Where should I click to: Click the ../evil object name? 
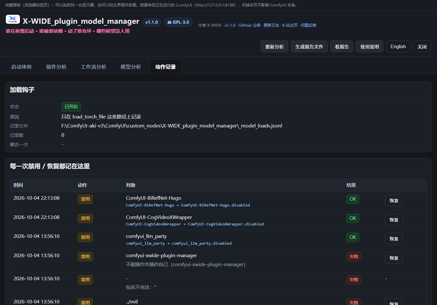(132, 301)
